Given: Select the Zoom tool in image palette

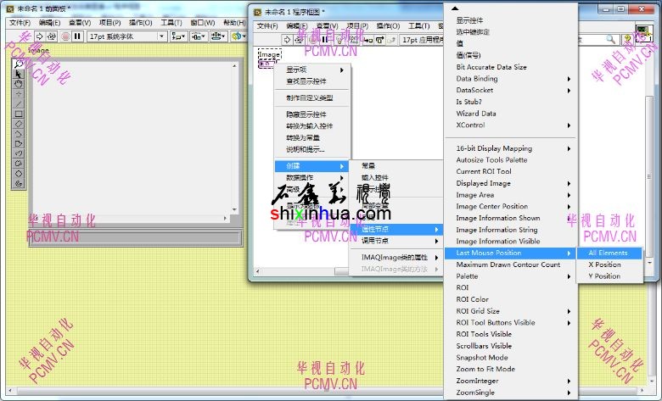Looking at the screenshot, I should point(19,64).
